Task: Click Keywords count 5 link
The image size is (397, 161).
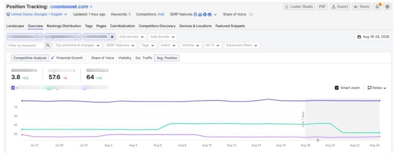Action: tap(129, 14)
